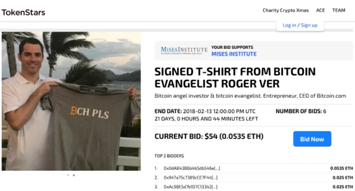Open the MISES INSTITUTE blue link
The height and width of the screenshot is (191, 355).
(234, 54)
